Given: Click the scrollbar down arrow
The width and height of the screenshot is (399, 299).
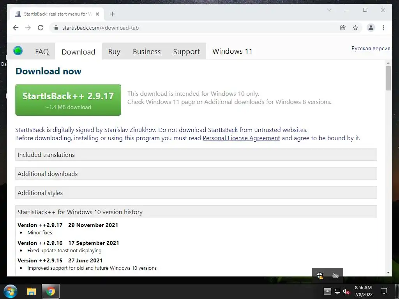Looking at the screenshot, I should 388,273.
